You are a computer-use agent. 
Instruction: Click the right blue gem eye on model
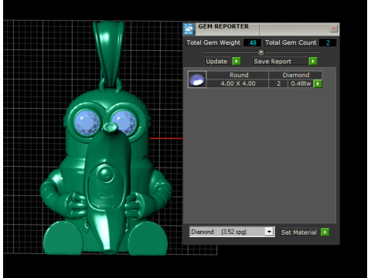[124, 122]
